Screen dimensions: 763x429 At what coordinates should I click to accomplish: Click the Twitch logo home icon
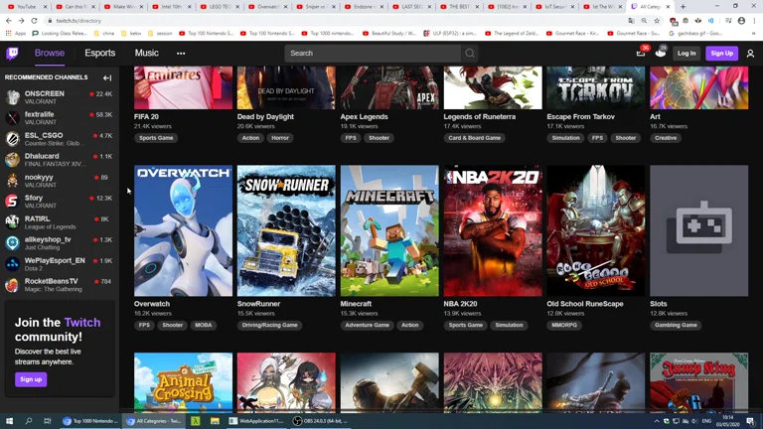(13, 54)
